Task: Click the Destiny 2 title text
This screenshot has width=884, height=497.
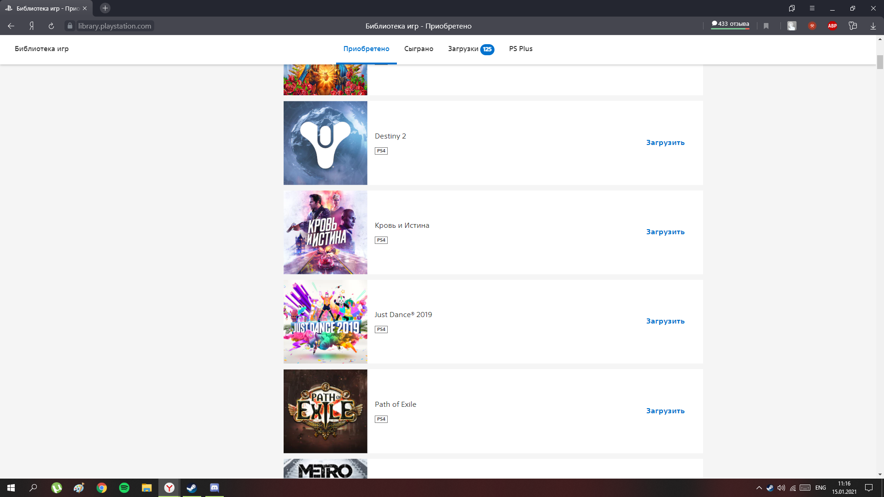Action: click(390, 136)
